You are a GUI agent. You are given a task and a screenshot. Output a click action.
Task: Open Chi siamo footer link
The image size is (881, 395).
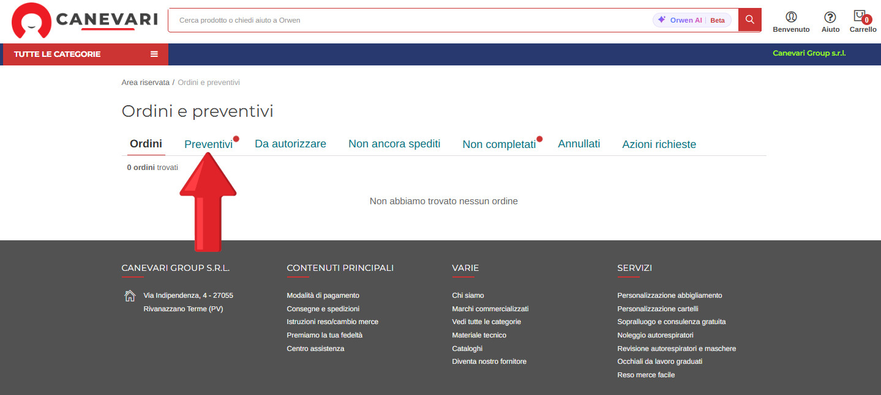(x=468, y=295)
